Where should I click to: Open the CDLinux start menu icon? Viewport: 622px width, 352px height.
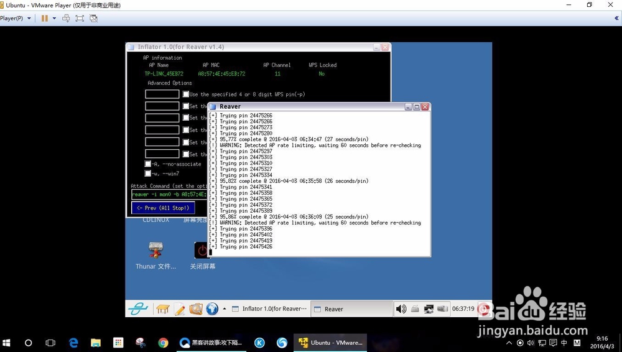coord(138,308)
